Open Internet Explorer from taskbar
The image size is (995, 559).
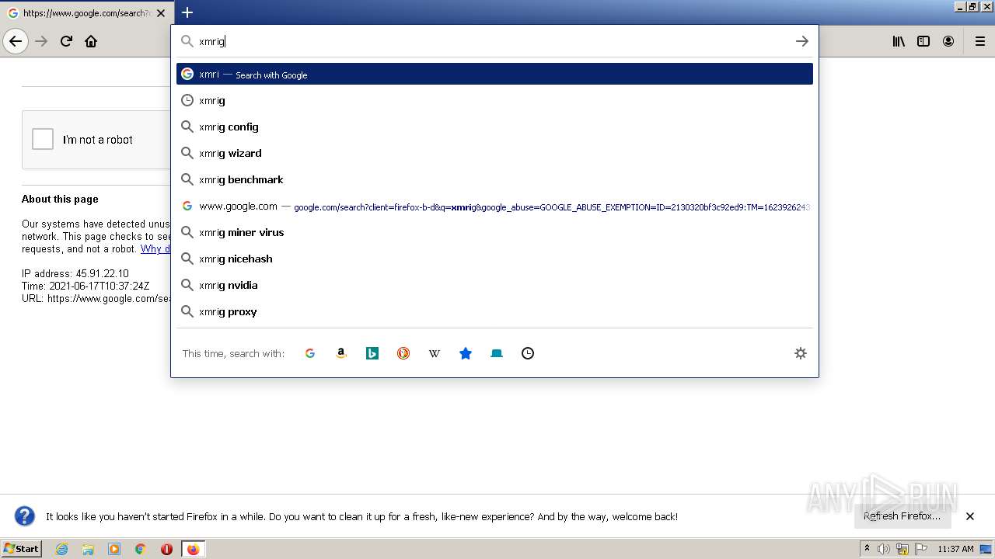61,549
